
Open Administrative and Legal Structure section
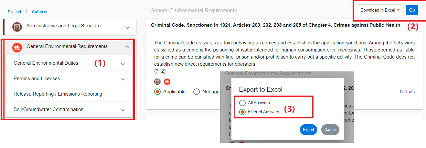tap(69, 27)
